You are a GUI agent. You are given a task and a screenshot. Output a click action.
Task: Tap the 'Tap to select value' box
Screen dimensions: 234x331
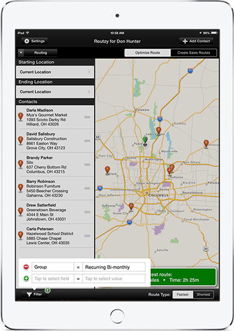[114, 279]
